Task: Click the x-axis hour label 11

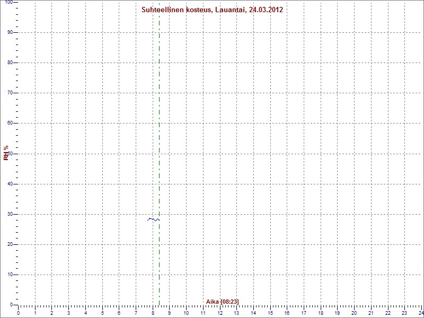Action: [x=203, y=313]
